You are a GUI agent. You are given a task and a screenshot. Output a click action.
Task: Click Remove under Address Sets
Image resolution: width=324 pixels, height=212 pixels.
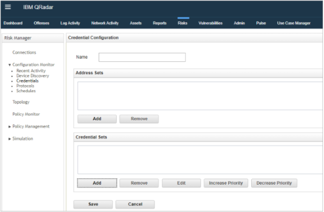pos(139,119)
